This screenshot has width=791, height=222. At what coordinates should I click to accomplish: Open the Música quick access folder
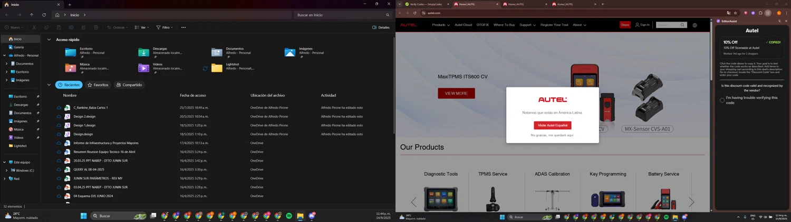(87, 67)
